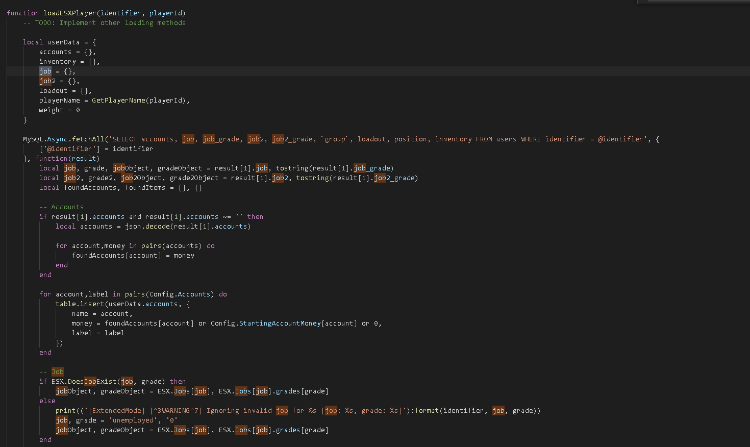Click the '~=' operator in the if condition
Screen dimensions: 750x447
pos(227,216)
